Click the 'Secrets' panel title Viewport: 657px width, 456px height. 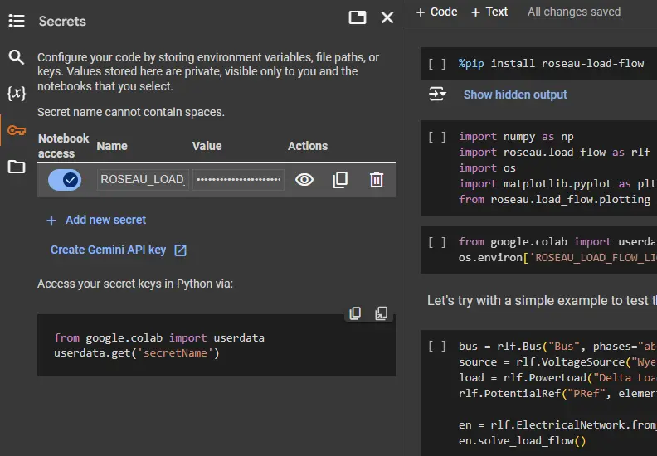point(62,21)
